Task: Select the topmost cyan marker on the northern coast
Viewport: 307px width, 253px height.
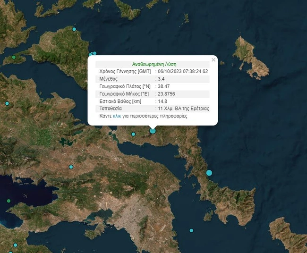Action: (74, 30)
